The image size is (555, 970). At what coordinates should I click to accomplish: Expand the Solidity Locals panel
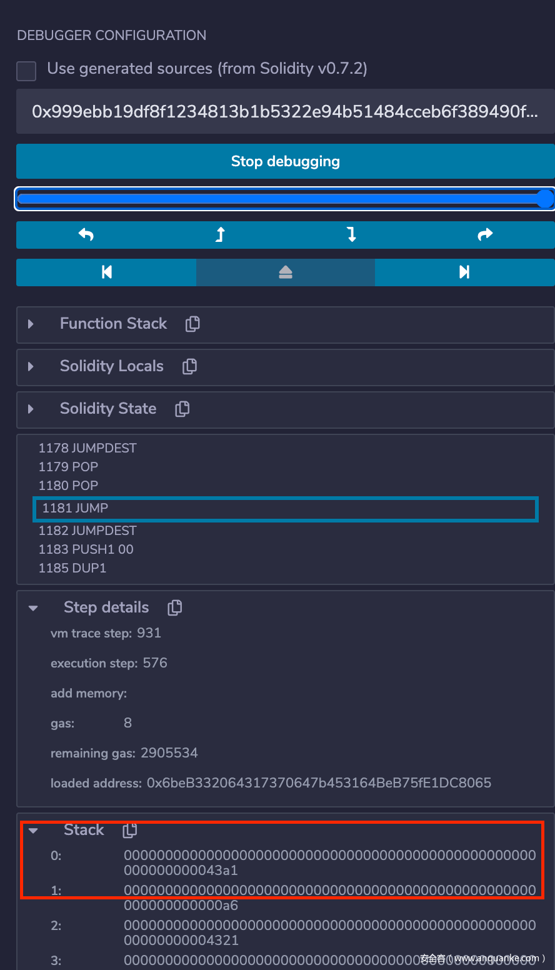click(x=31, y=366)
